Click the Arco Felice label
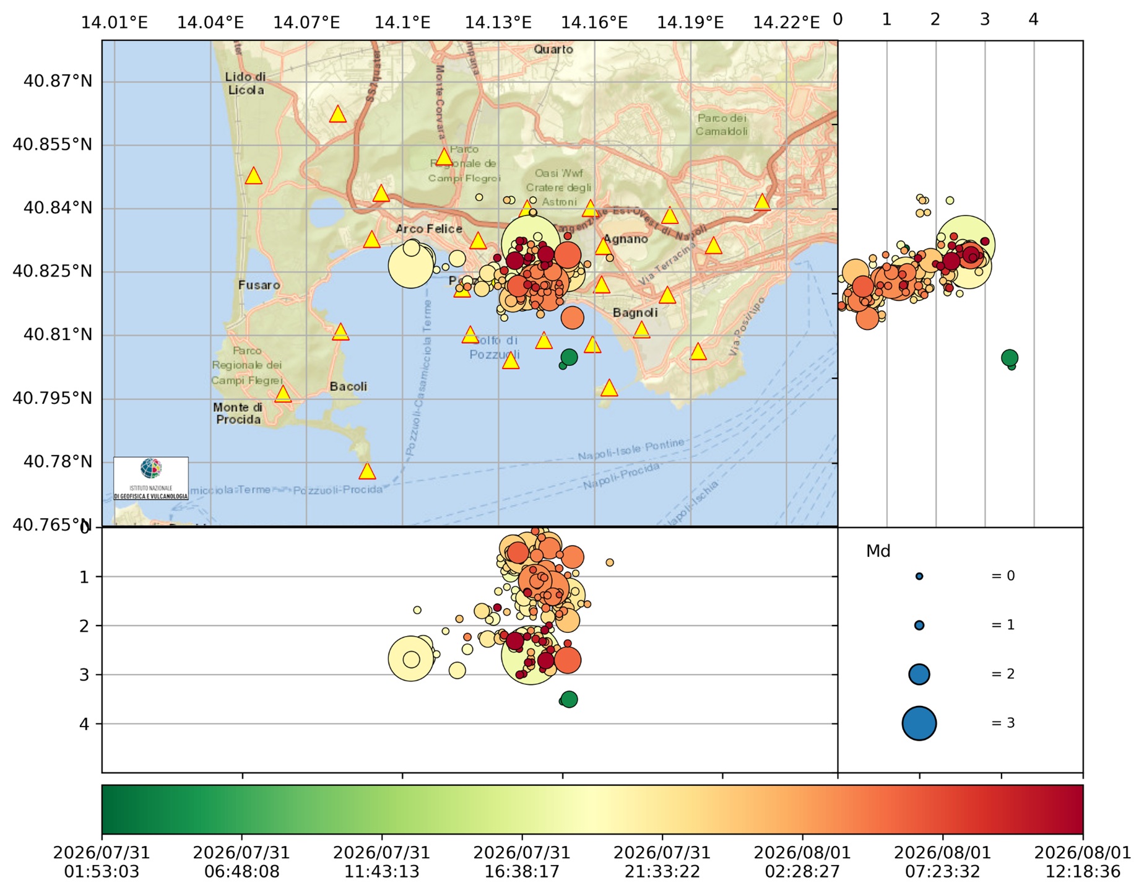 (429, 229)
